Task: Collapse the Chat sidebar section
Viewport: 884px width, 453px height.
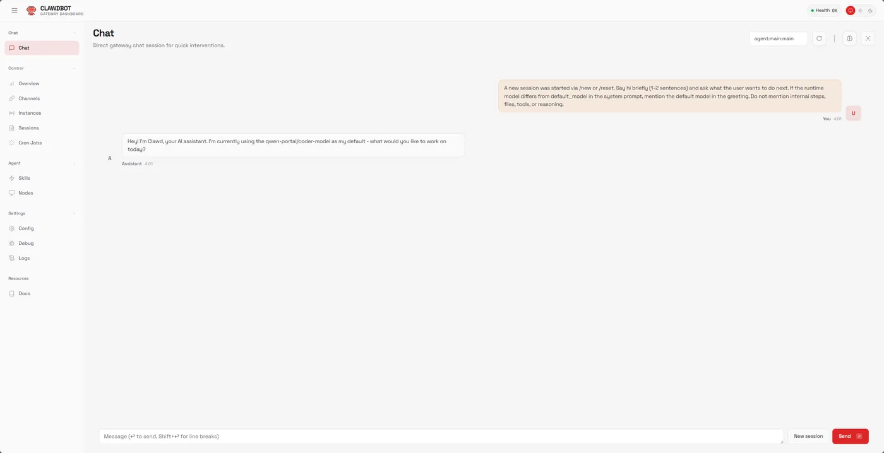Action: 74,33
